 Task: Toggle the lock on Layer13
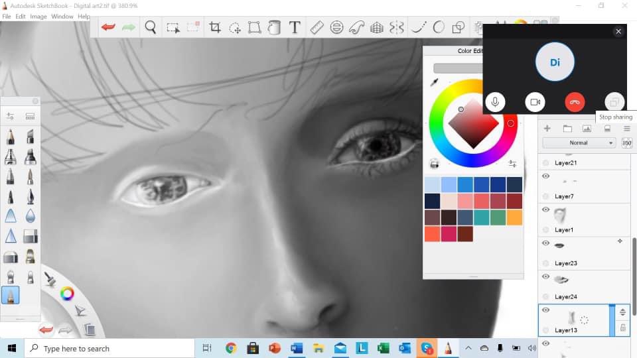pyautogui.click(x=622, y=328)
